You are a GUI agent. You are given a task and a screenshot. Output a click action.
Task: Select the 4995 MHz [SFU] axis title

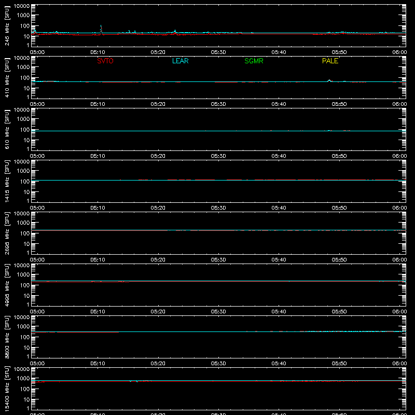7,285
